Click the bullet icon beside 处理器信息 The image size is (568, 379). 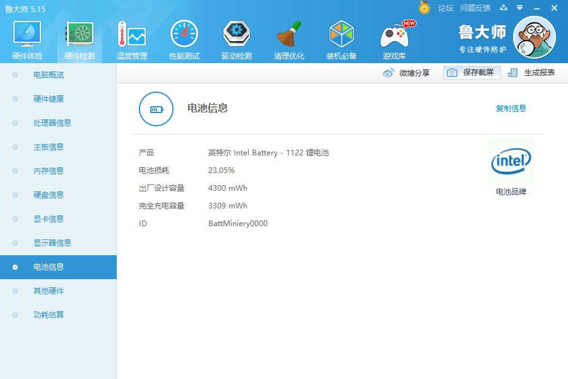15,123
